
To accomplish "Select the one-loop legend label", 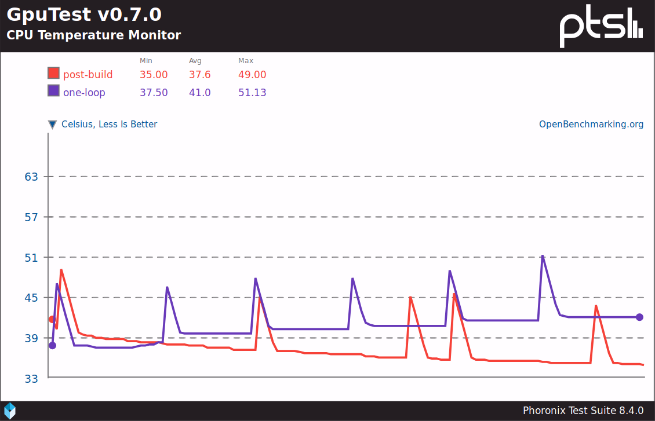I will (x=84, y=93).
